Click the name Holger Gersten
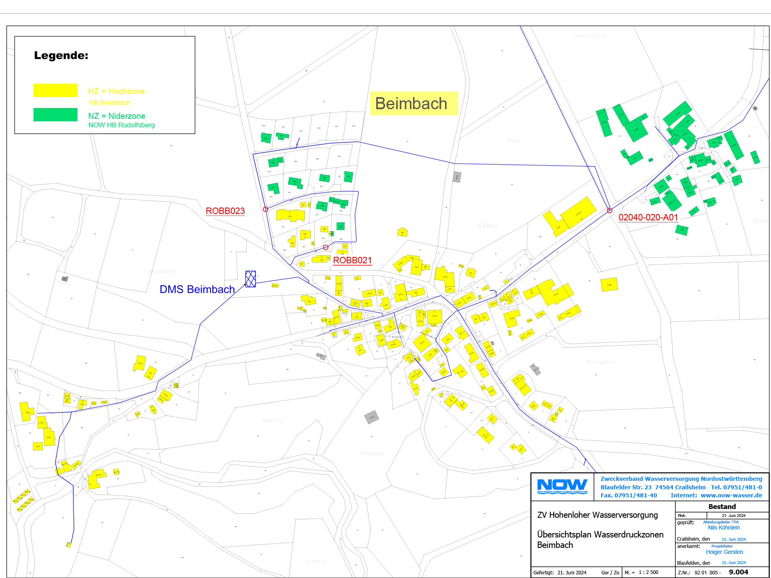Viewport: 771px width, 578px height. click(x=724, y=552)
